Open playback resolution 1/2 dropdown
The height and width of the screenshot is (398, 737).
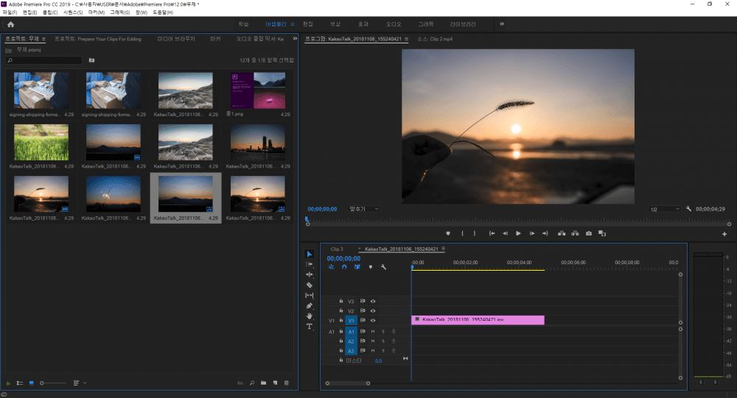(665, 210)
